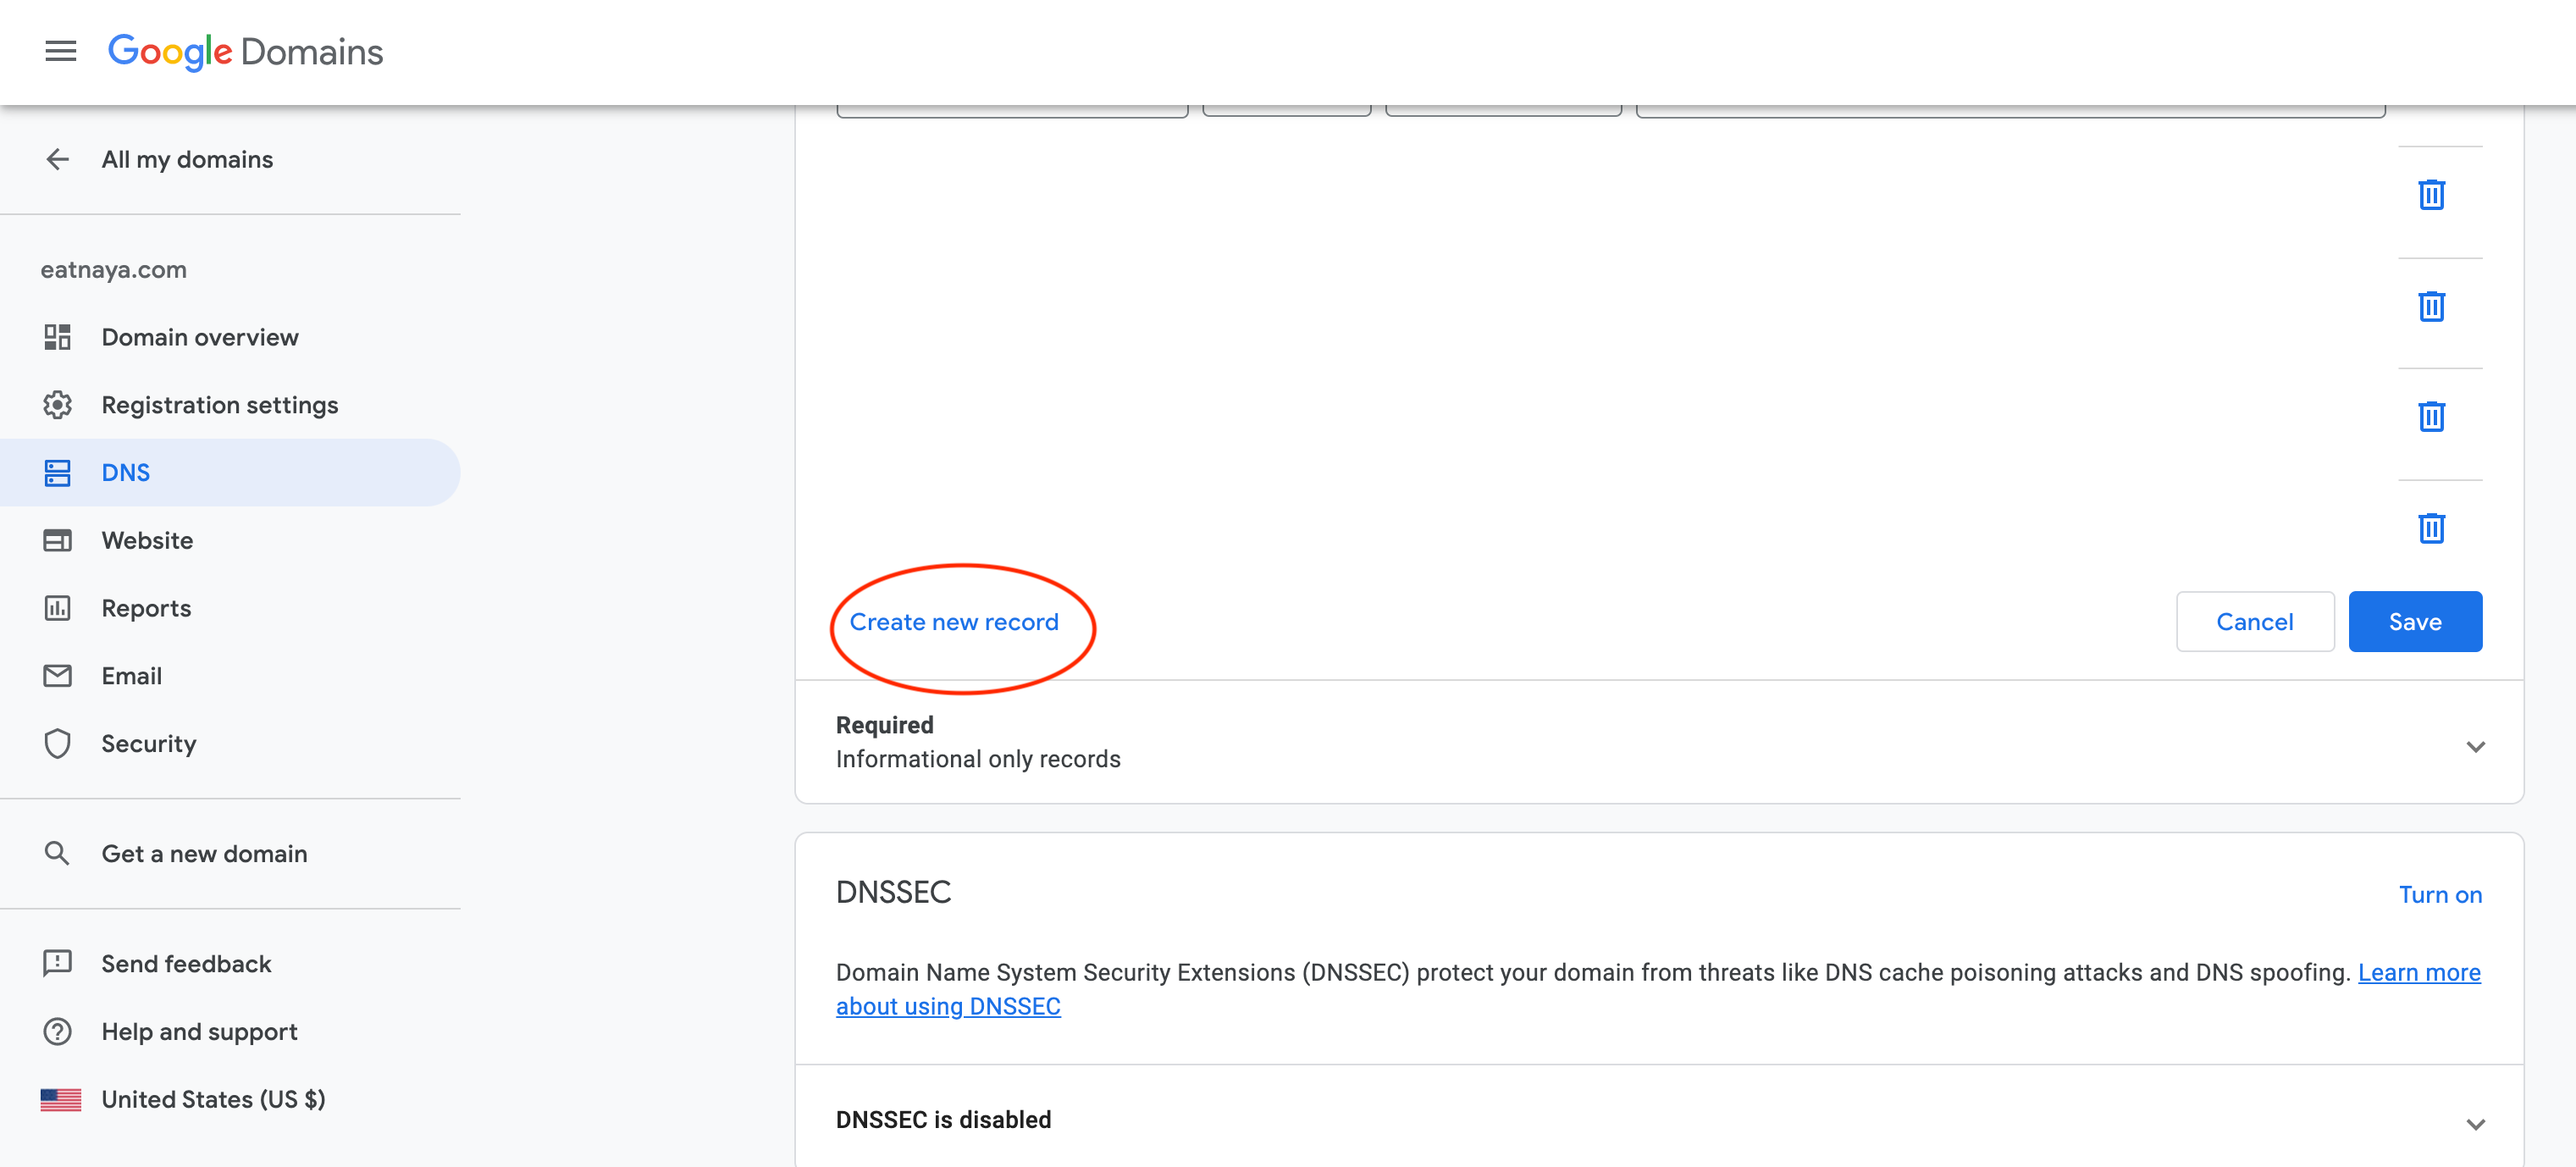Click the Reports chart icon
Image resolution: width=2576 pixels, height=1167 pixels.
point(58,608)
